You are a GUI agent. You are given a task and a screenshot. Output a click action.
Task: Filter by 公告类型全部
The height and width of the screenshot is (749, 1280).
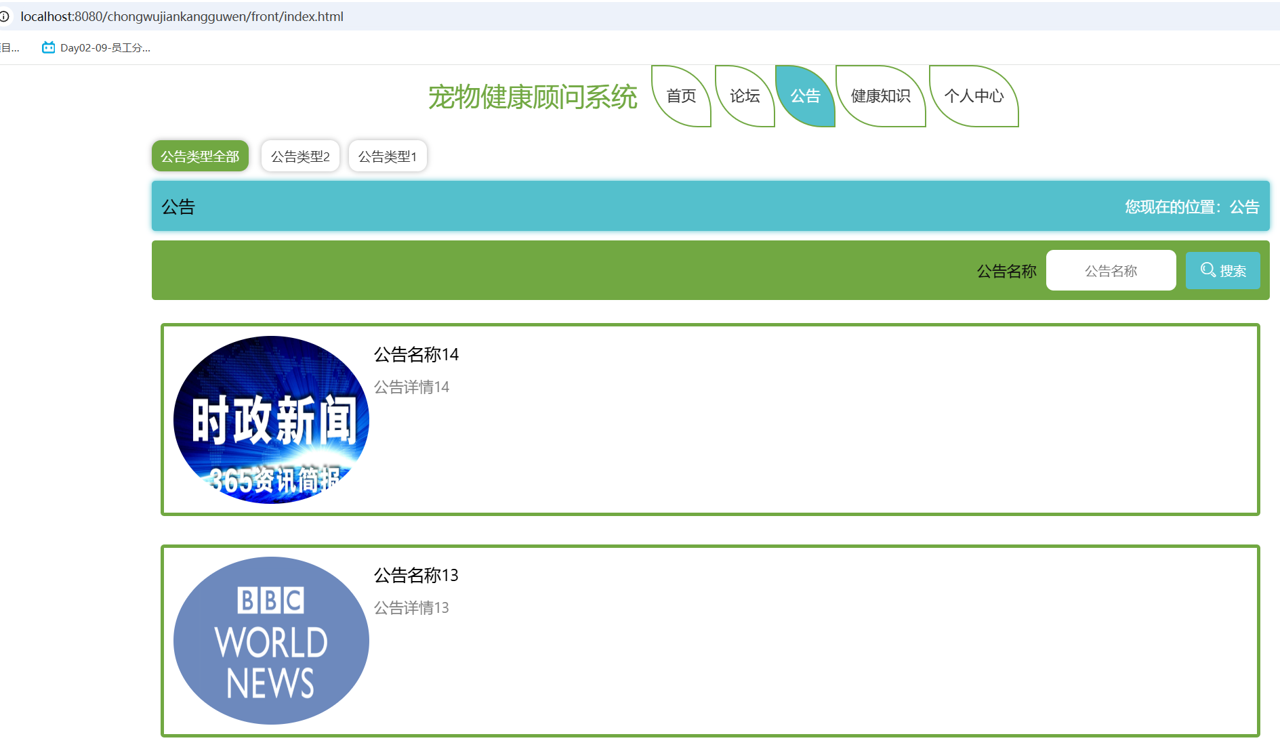tap(200, 156)
